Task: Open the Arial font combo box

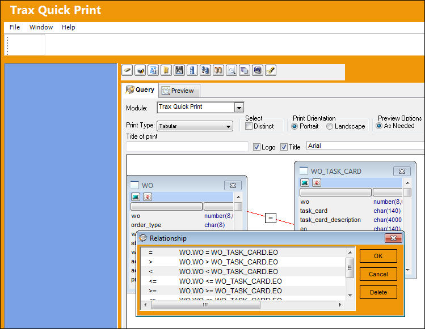Action: [365, 146]
